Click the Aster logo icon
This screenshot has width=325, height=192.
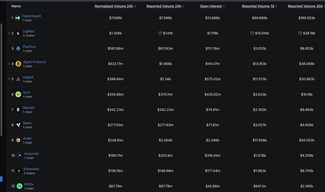(x=18, y=140)
